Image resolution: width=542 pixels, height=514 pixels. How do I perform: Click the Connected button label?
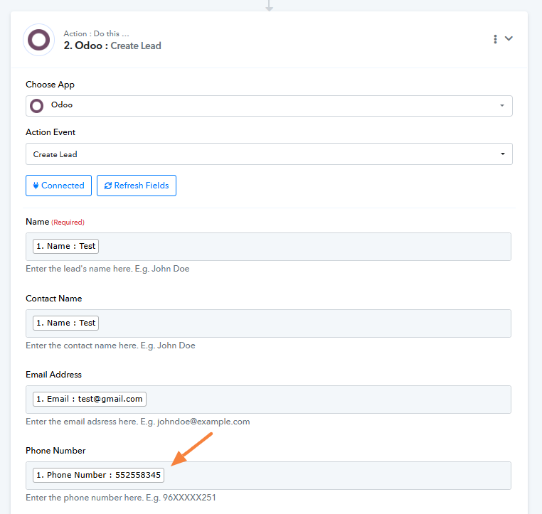click(63, 186)
